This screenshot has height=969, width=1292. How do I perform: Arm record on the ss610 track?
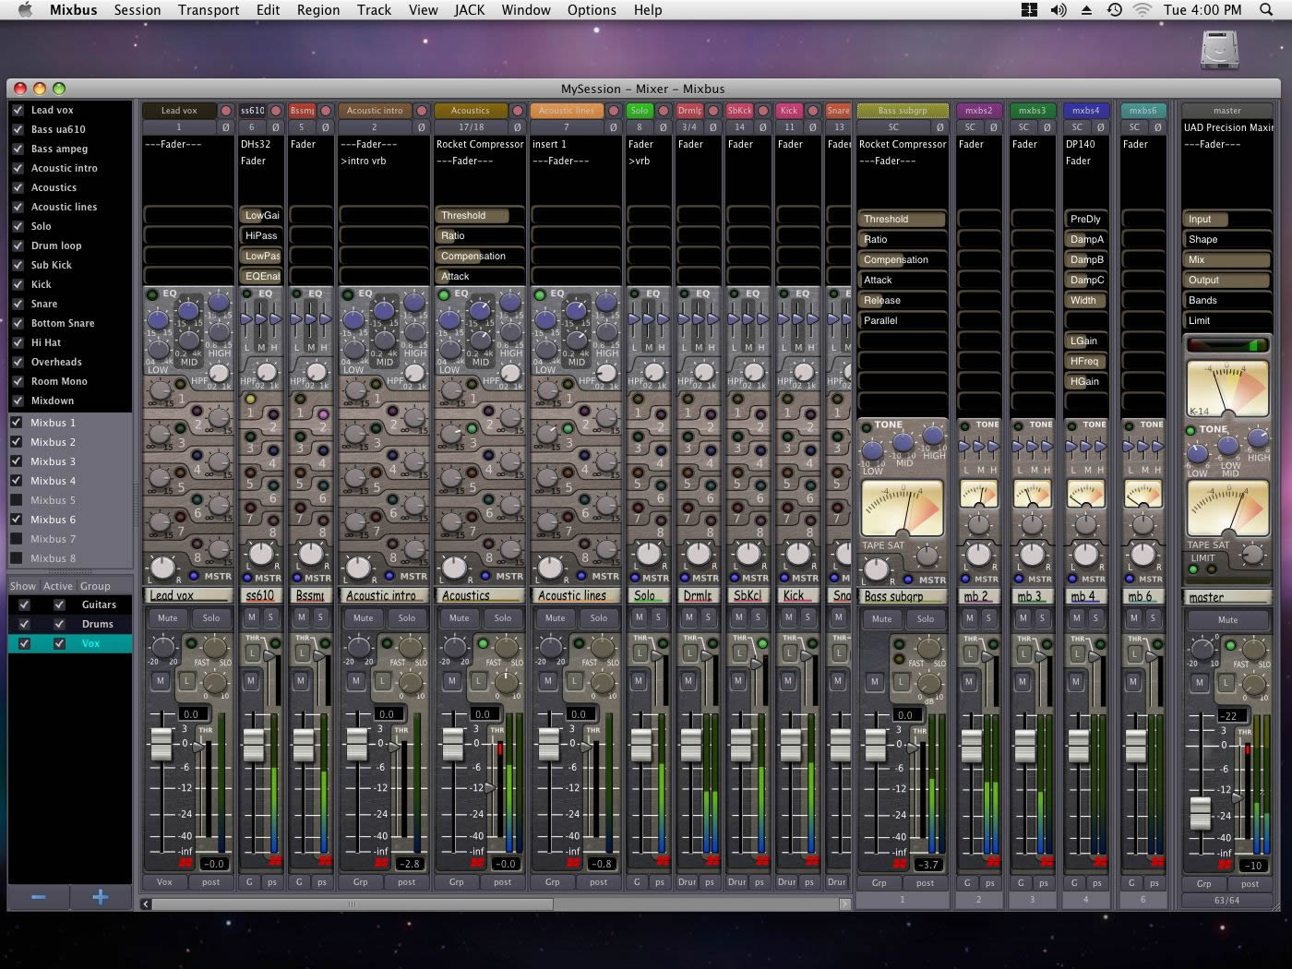tap(275, 111)
